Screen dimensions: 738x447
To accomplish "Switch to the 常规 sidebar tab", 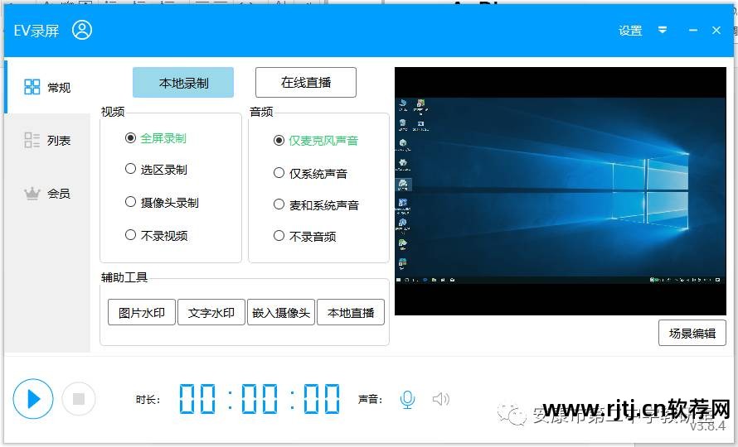I will pos(47,87).
